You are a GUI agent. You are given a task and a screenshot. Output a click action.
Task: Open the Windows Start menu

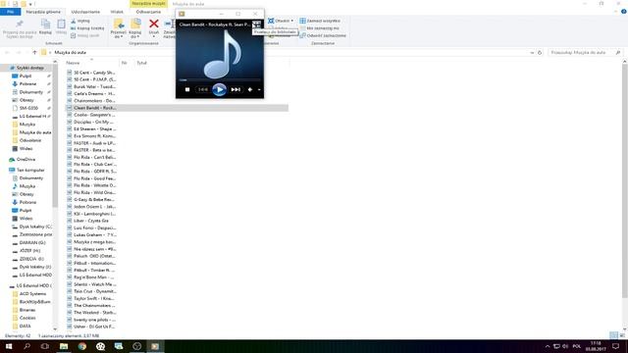coord(9,346)
